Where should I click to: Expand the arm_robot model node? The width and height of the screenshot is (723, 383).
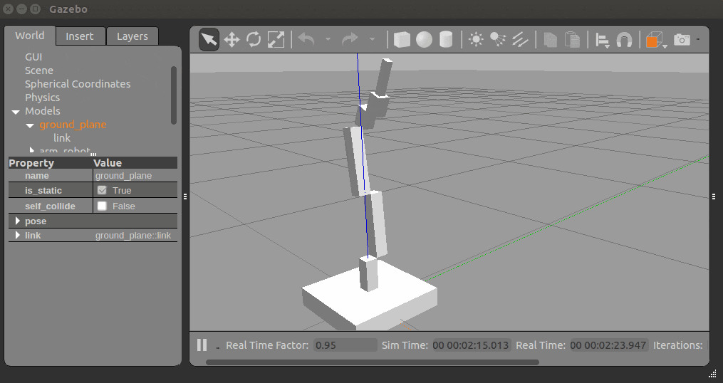[31, 150]
